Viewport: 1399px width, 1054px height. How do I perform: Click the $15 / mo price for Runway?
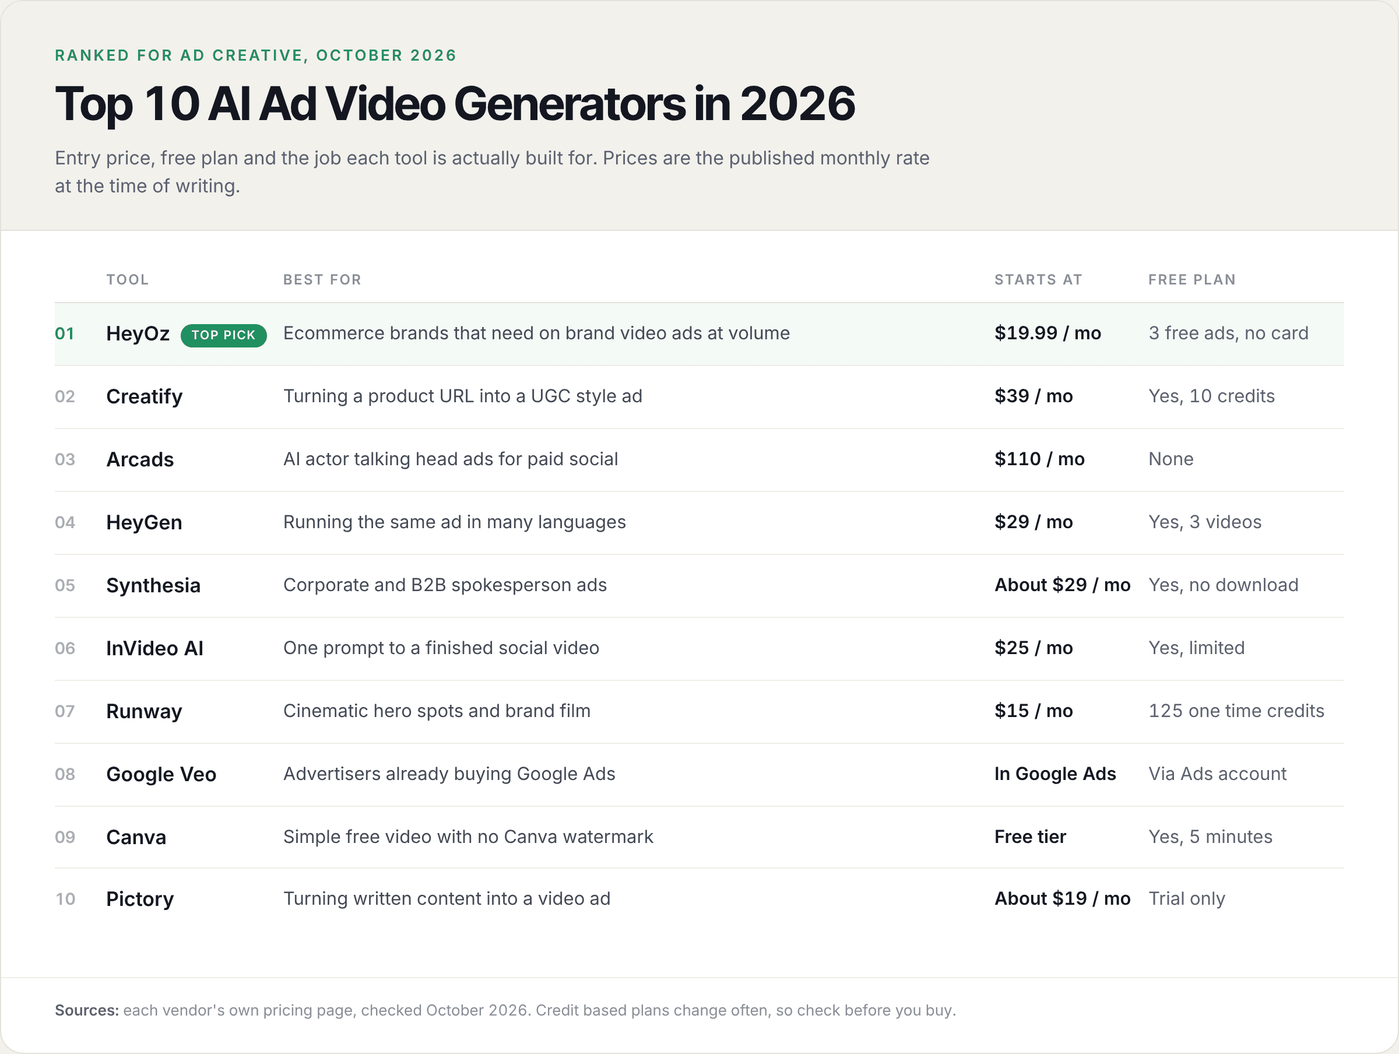point(1034,711)
